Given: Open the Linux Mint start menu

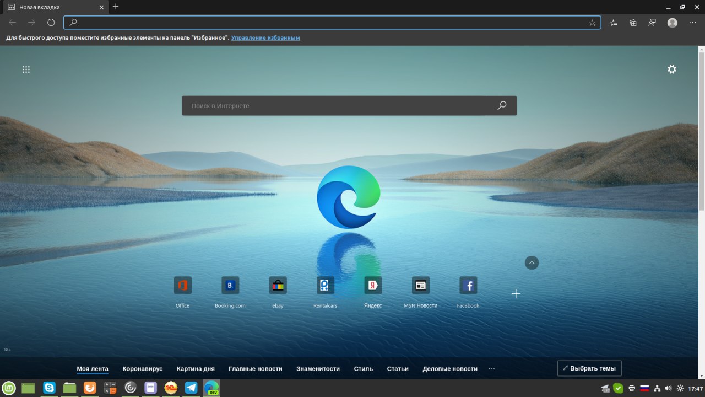Looking at the screenshot, I should 9,388.
